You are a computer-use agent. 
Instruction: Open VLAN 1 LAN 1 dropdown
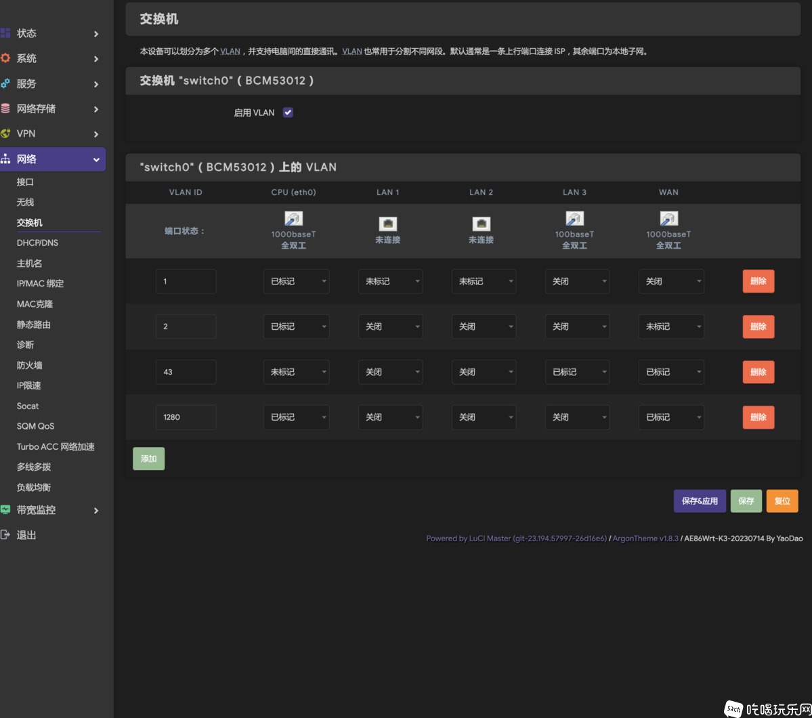[x=391, y=281]
